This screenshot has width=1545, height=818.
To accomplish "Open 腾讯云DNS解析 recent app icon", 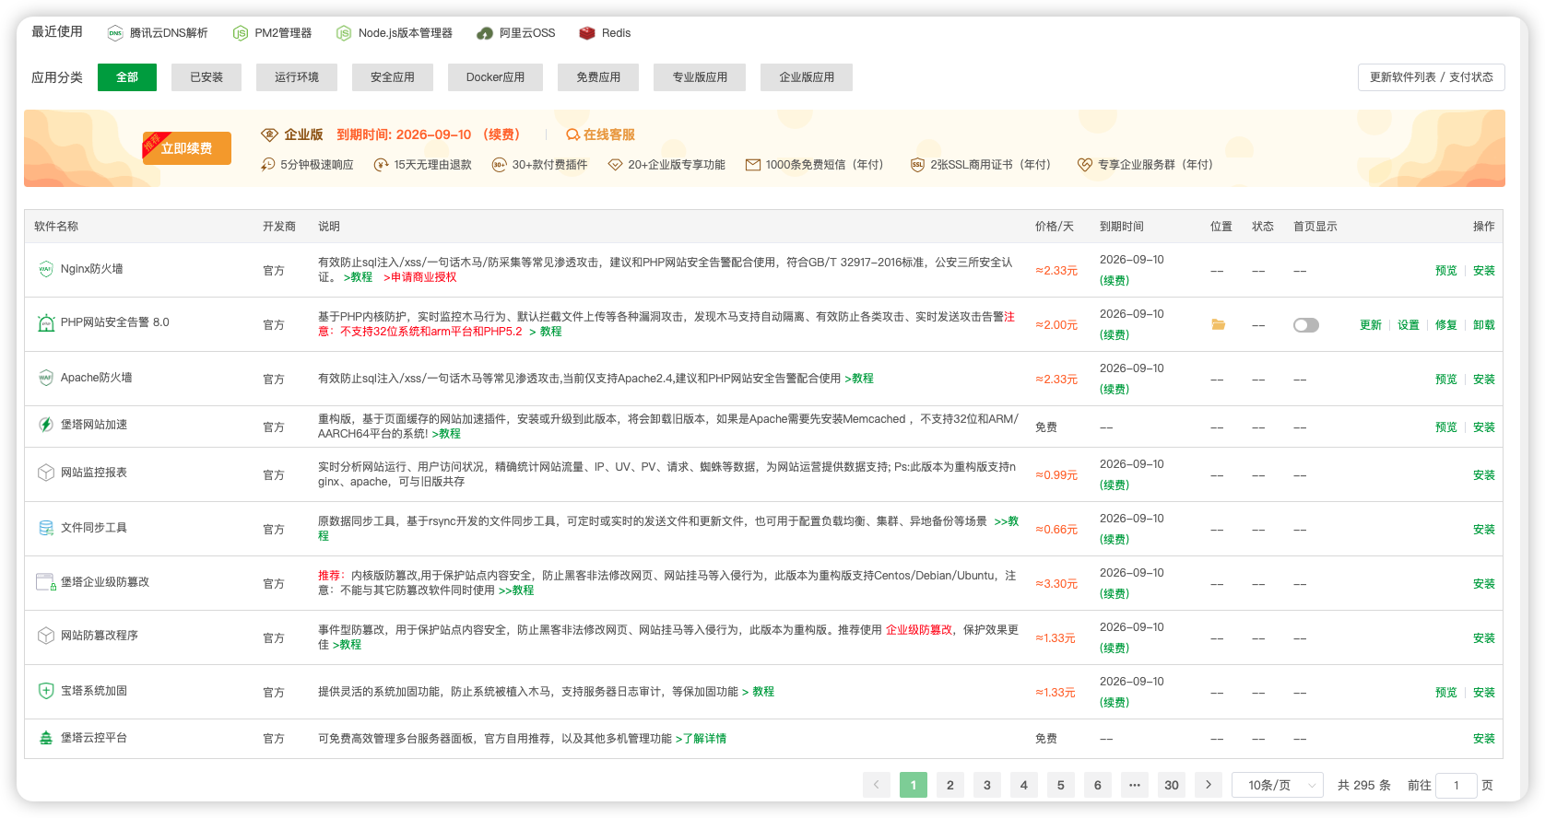I will tap(115, 33).
